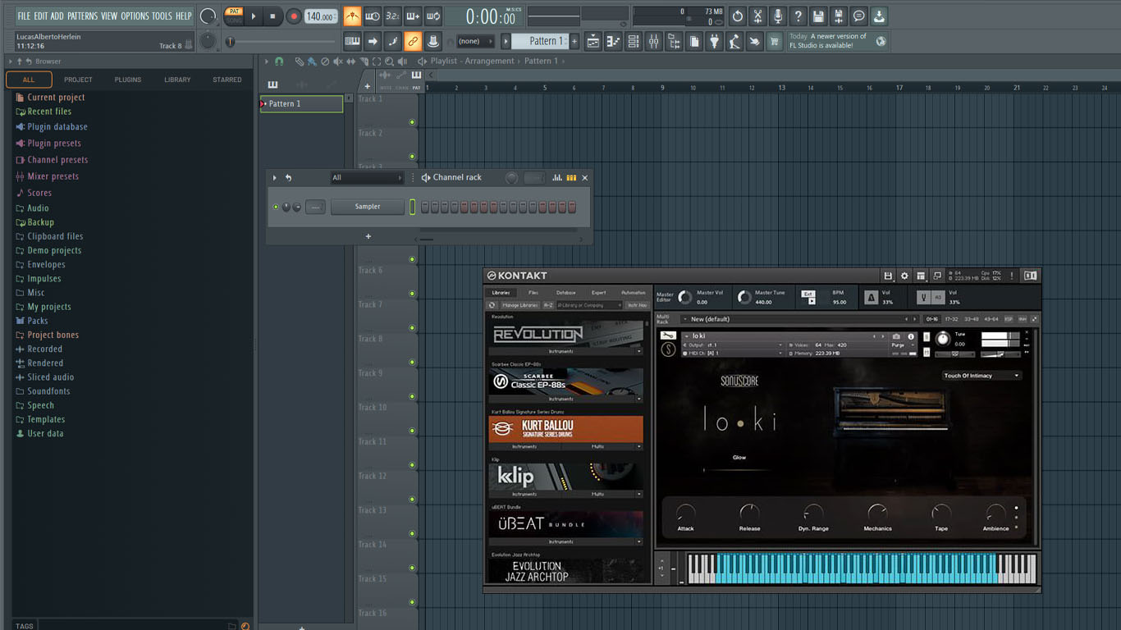Select the Playlist mute tool speaker icon
Image resolution: width=1121 pixels, height=630 pixels.
coord(338,62)
